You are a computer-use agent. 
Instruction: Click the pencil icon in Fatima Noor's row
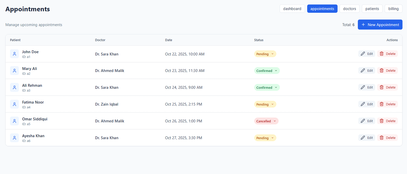click(363, 104)
